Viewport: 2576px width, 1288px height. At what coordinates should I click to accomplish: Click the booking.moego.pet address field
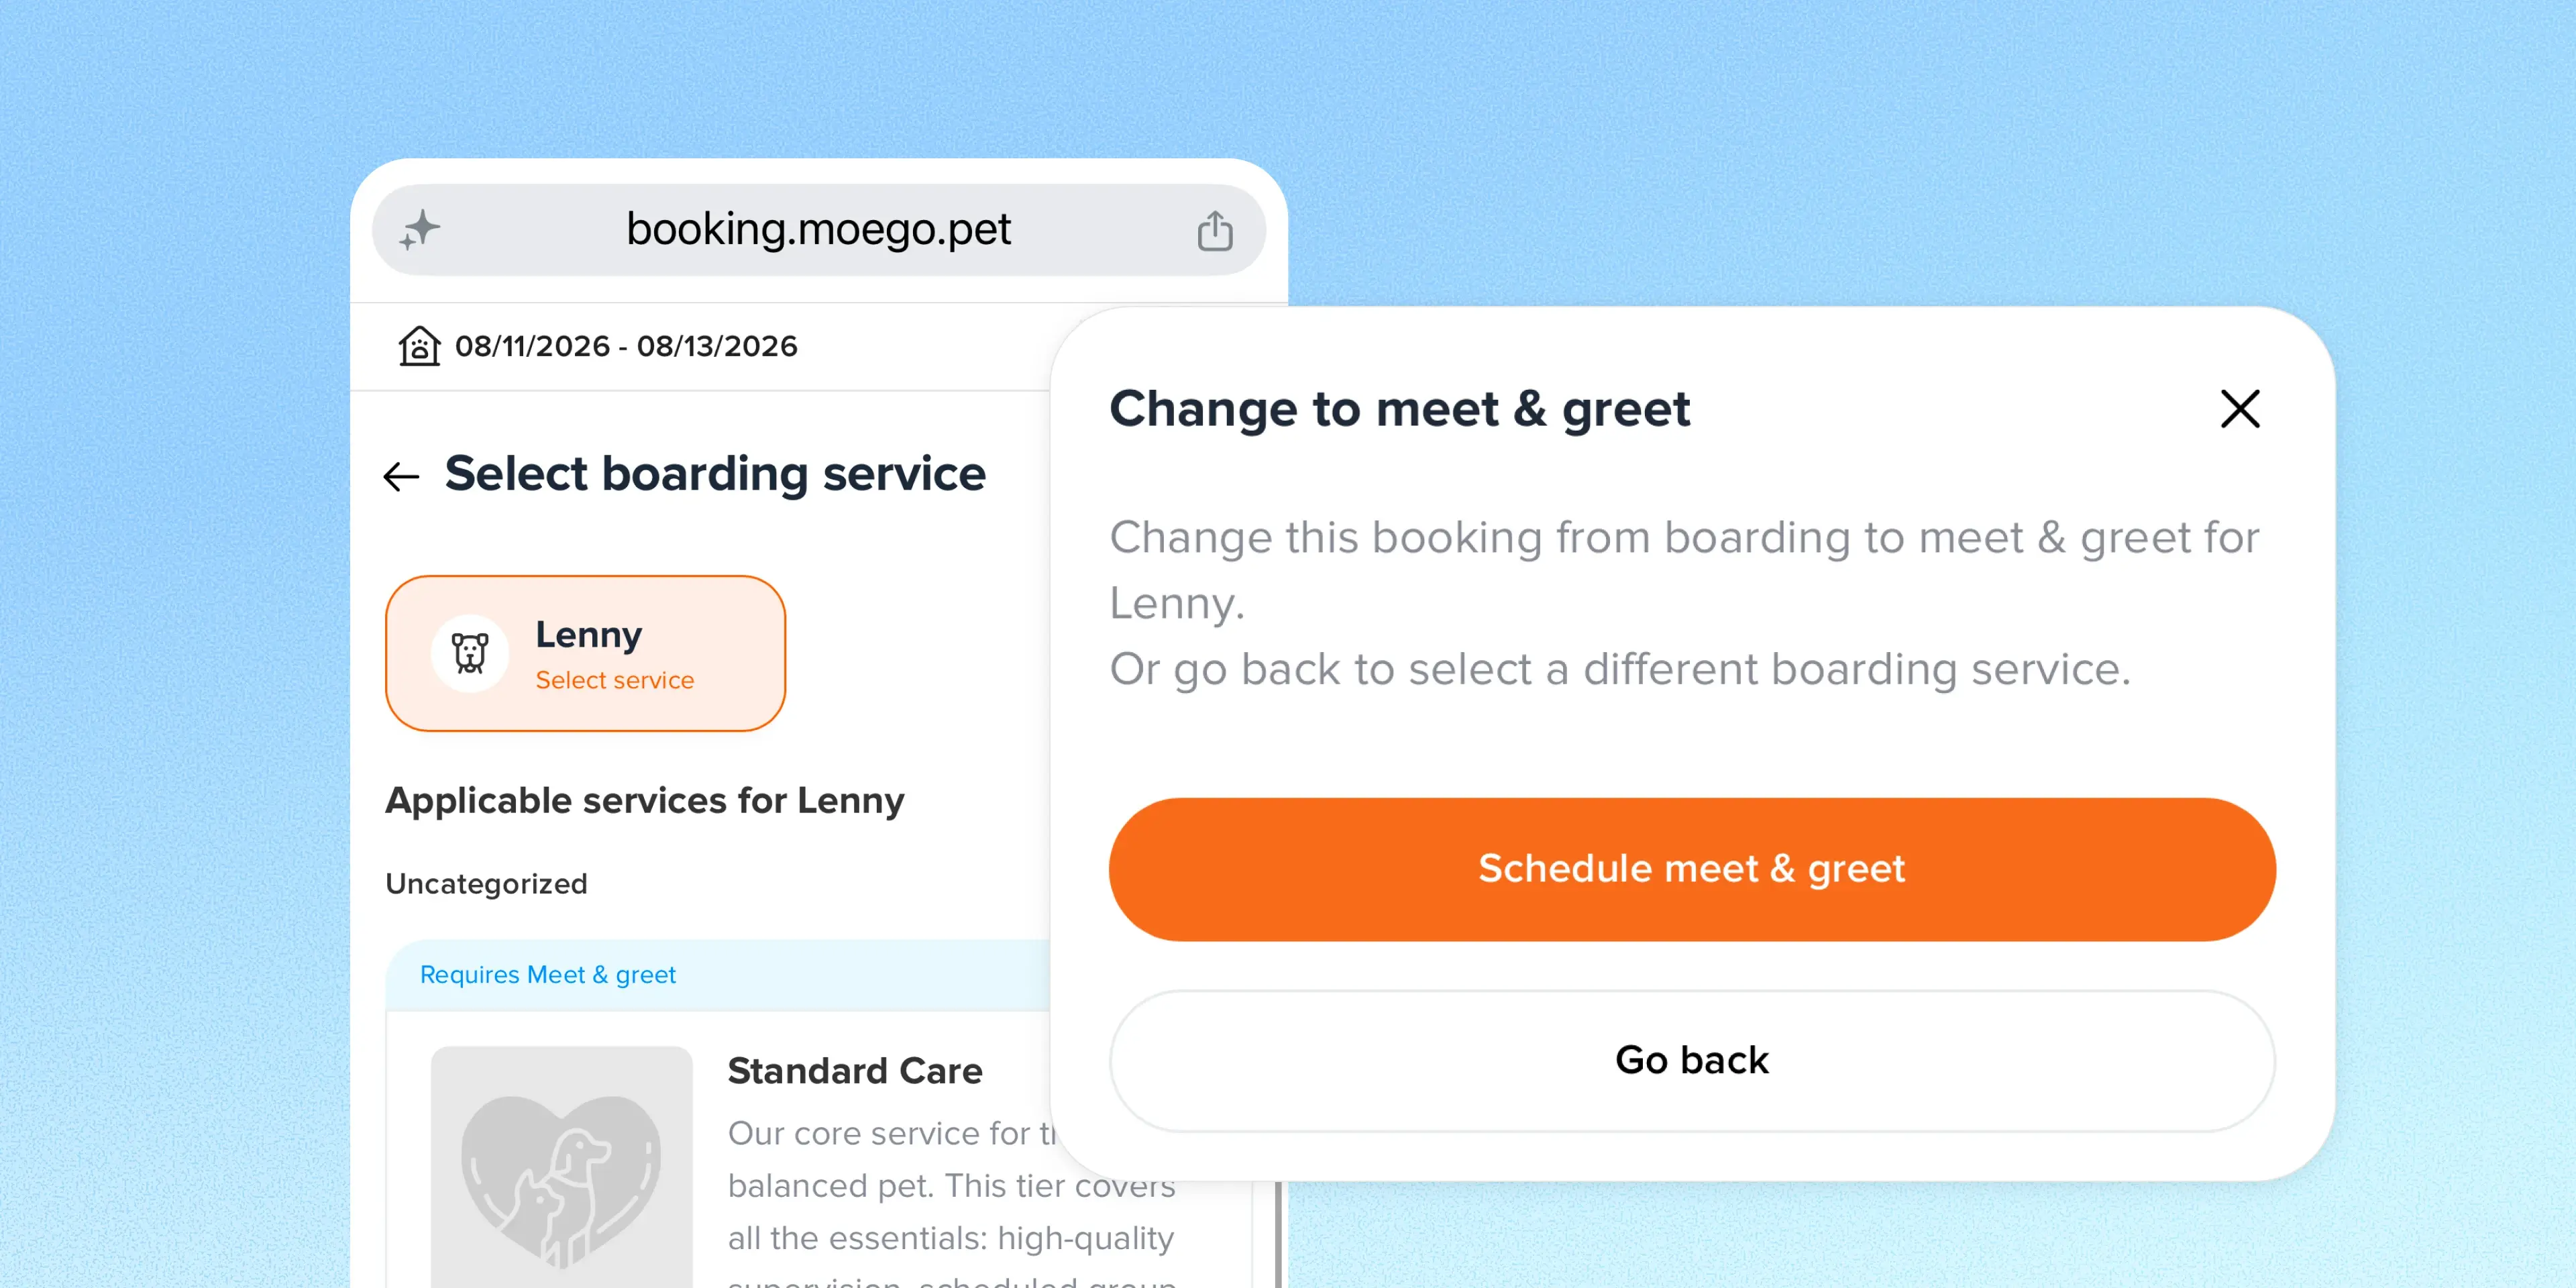818,230
